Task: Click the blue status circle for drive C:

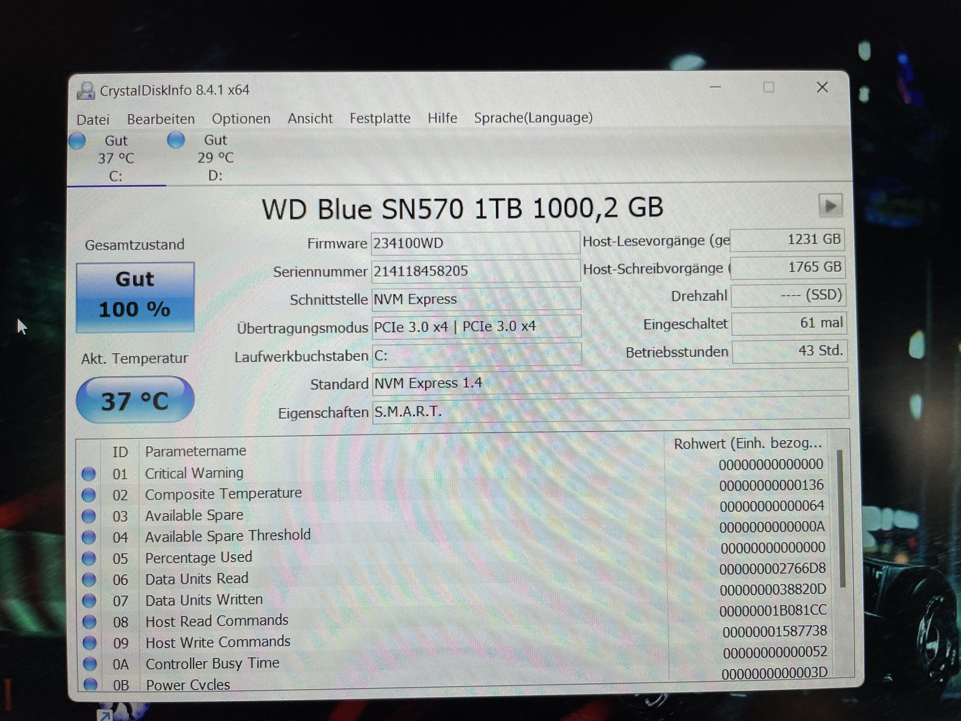Action: (77, 141)
